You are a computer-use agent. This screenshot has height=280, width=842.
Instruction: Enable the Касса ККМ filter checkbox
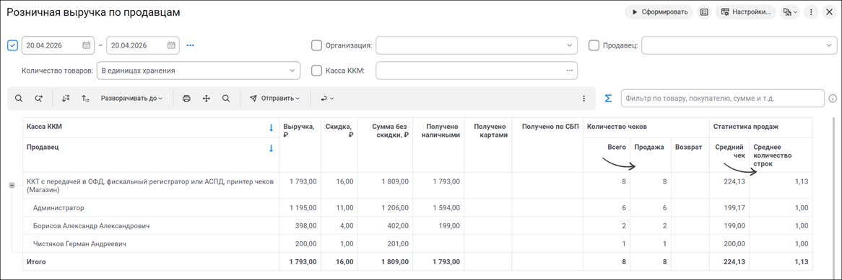point(317,70)
